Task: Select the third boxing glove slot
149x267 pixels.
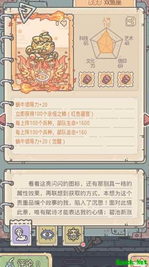Action: point(126,79)
